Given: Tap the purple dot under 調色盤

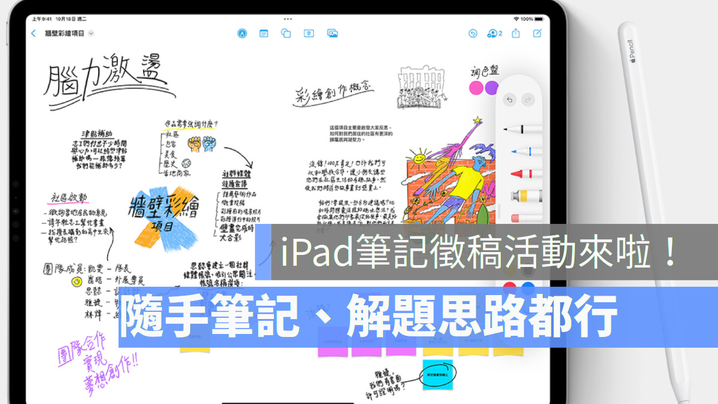Looking at the screenshot, I should click(492, 89).
